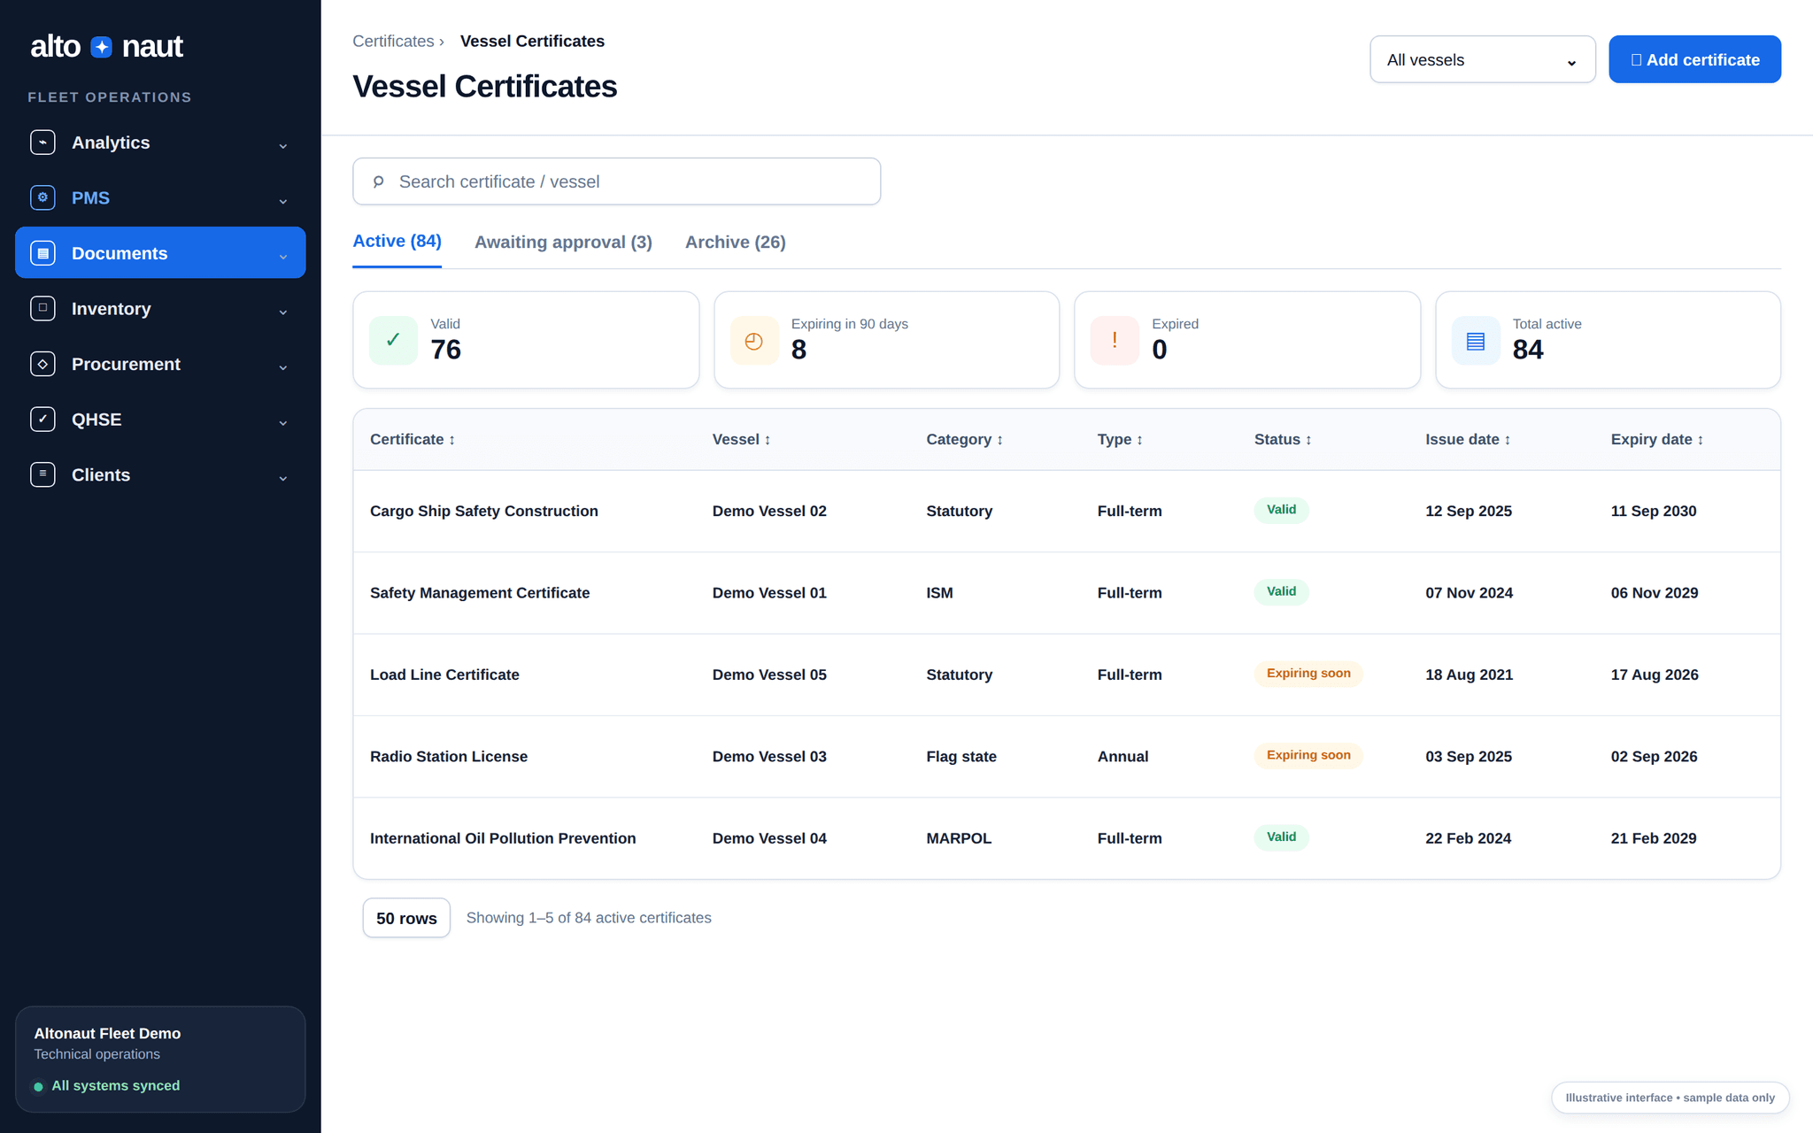The width and height of the screenshot is (1813, 1133).
Task: Expand the Inventory menu chevron
Action: click(283, 312)
